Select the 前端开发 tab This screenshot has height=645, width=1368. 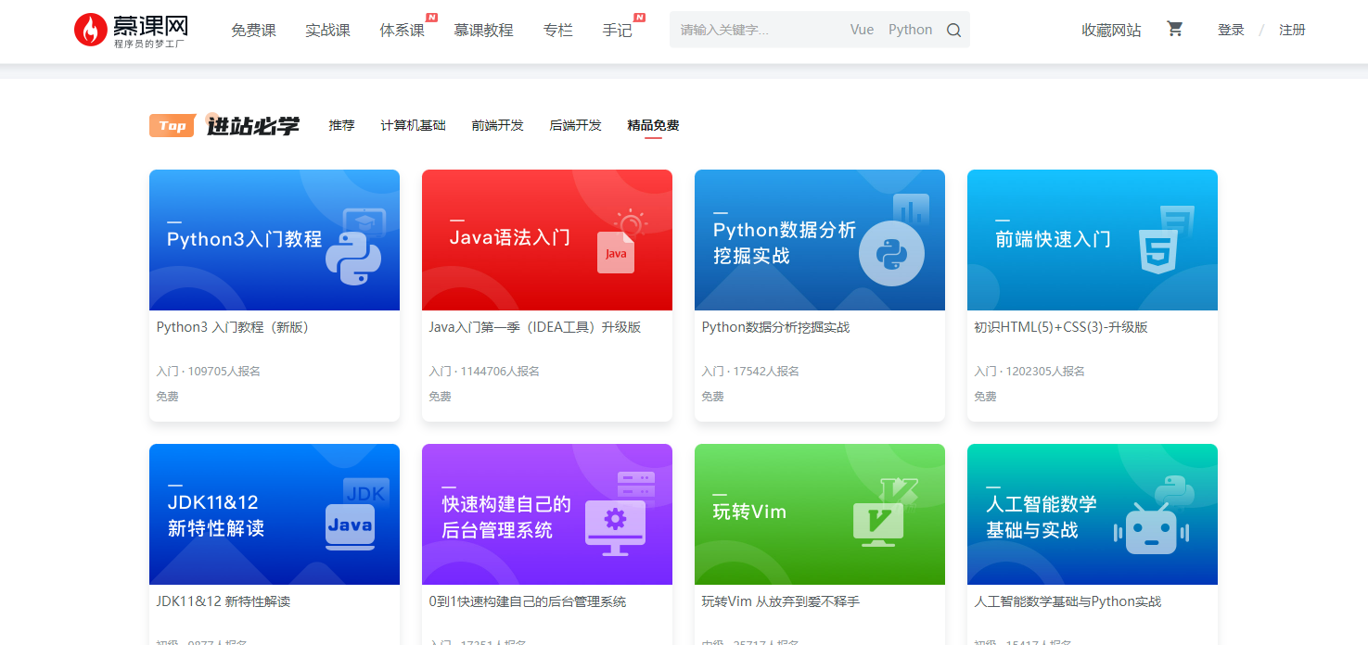click(x=497, y=125)
